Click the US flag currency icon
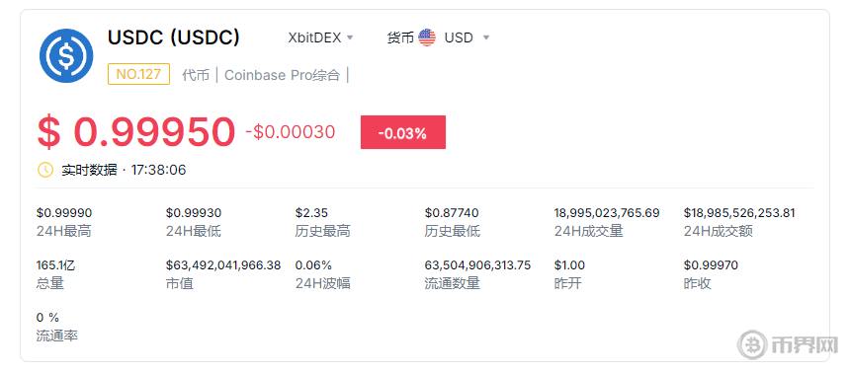Image resolution: width=849 pixels, height=372 pixels. pos(427,37)
